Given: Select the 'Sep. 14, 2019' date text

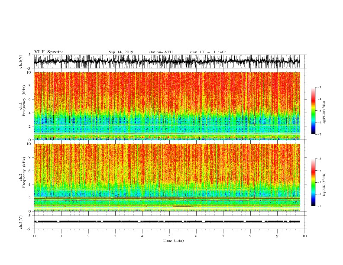Looking at the screenshot, I should (121, 52).
